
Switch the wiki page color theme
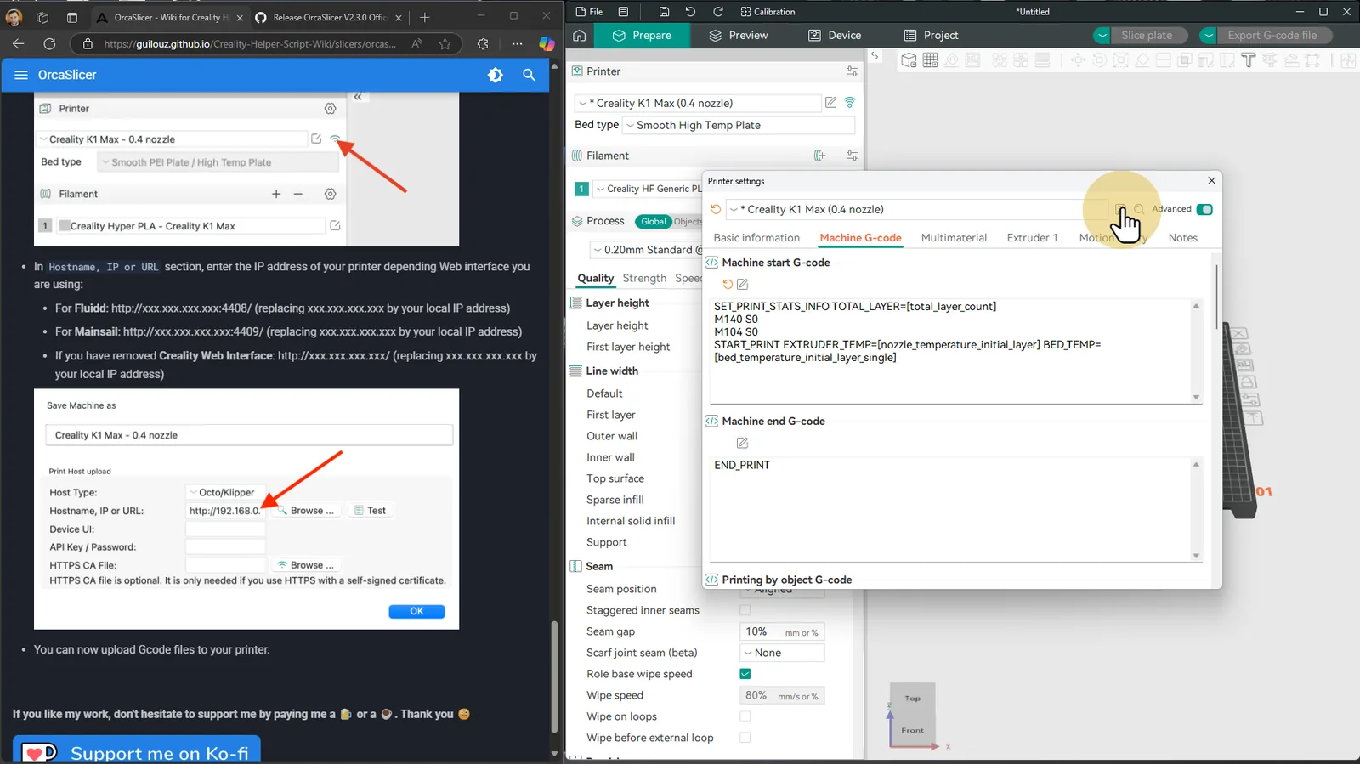[x=496, y=75]
